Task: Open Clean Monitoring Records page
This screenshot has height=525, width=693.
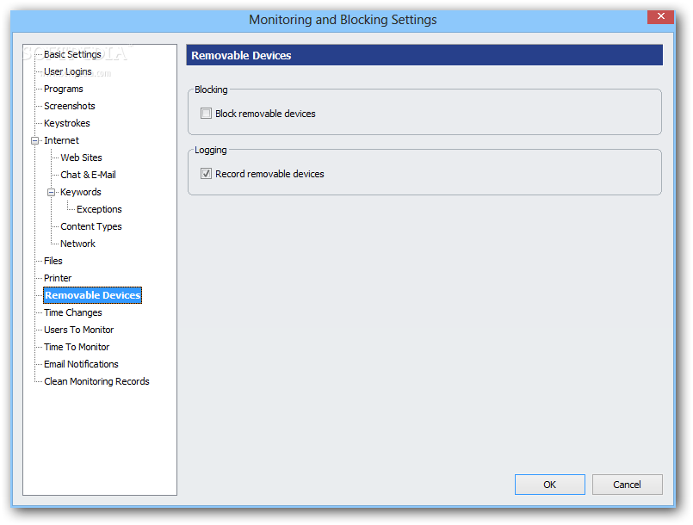Action: pyautogui.click(x=96, y=382)
